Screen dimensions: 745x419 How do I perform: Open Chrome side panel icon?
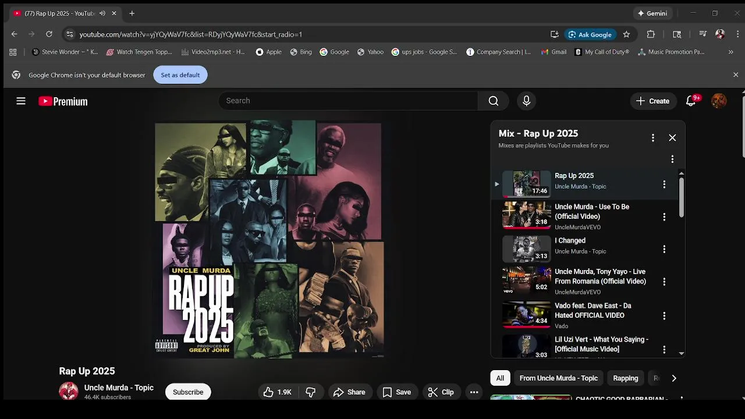click(x=677, y=34)
